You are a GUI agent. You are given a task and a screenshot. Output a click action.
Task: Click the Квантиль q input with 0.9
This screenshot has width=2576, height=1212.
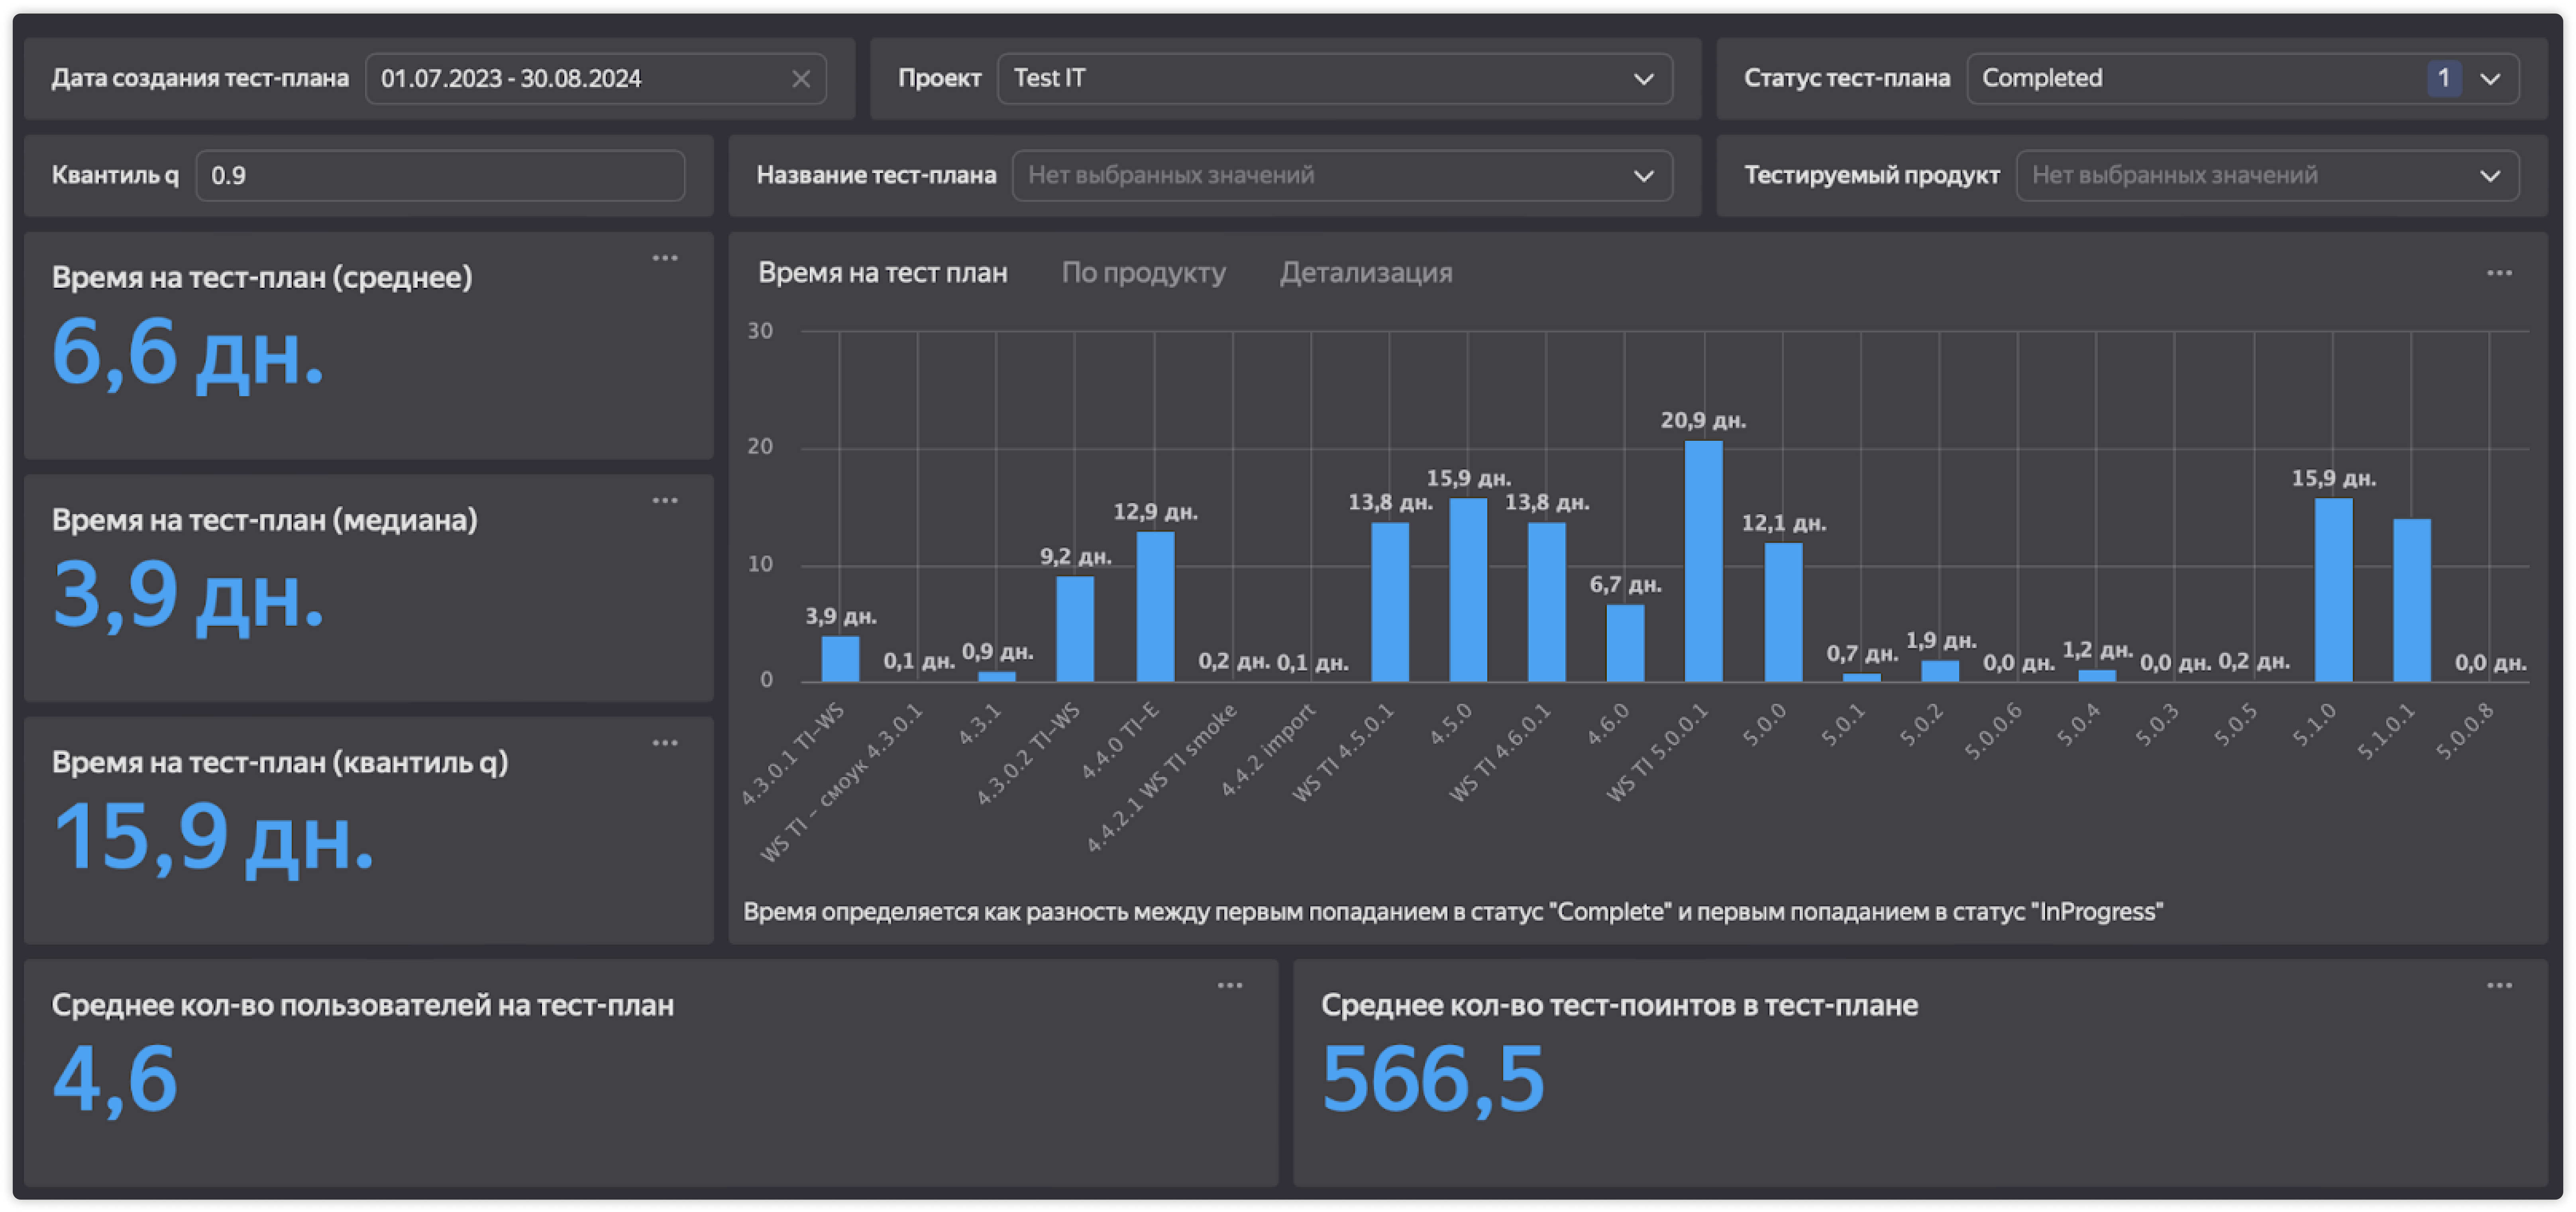pos(440,176)
